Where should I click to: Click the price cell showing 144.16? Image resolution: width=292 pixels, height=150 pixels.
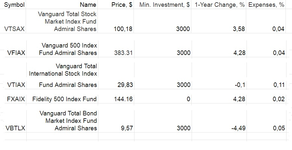(x=123, y=99)
